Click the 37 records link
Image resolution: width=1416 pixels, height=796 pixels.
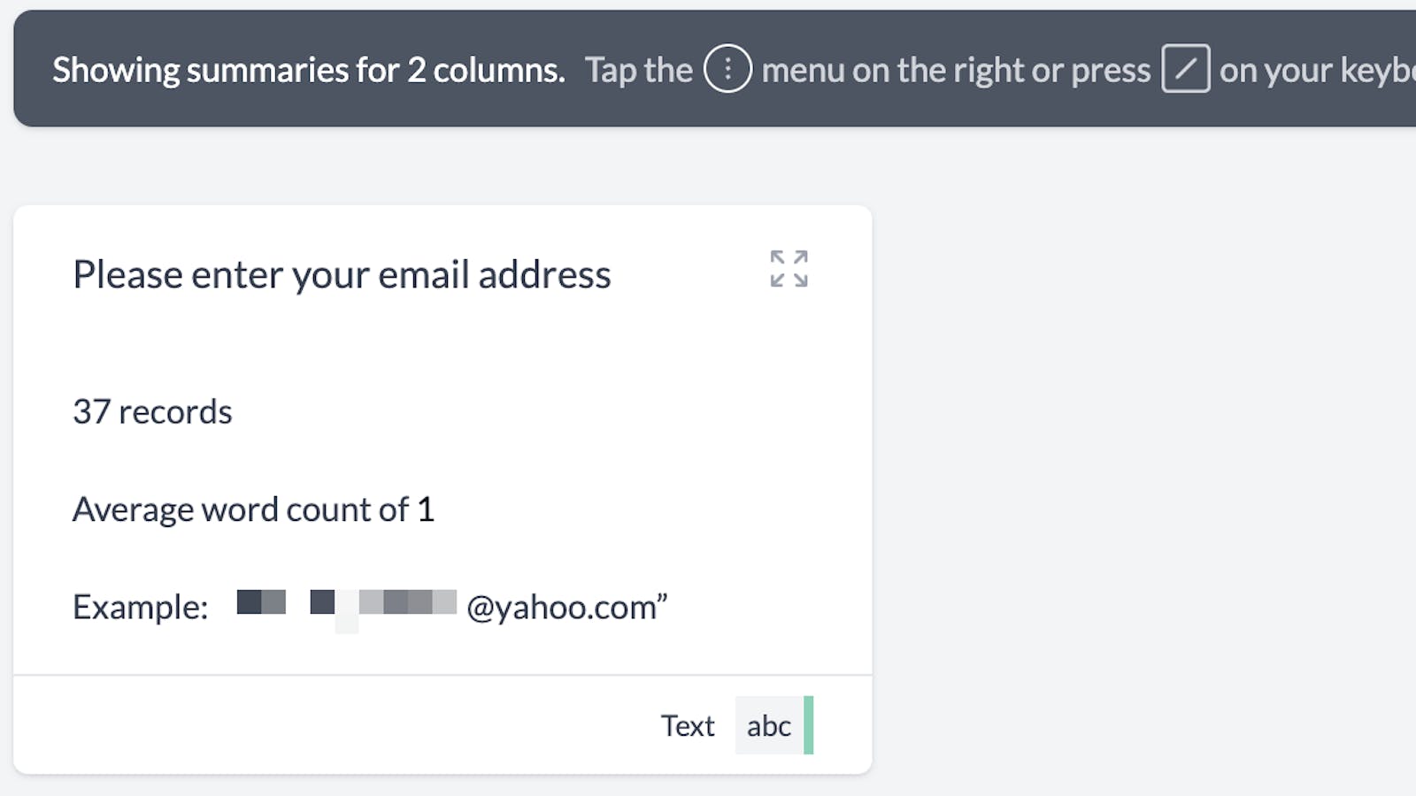pos(152,410)
